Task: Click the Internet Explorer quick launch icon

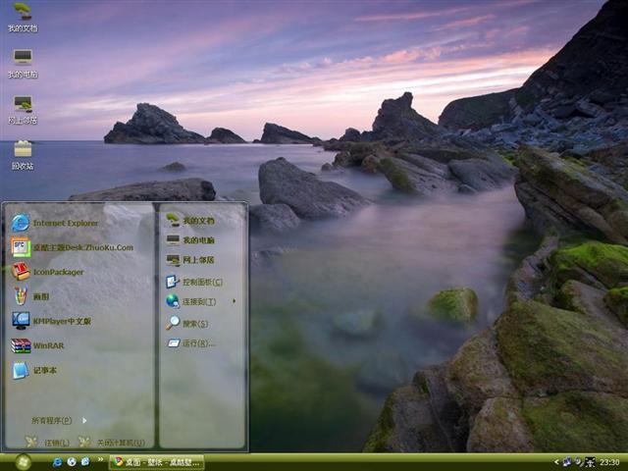Action: click(59, 461)
